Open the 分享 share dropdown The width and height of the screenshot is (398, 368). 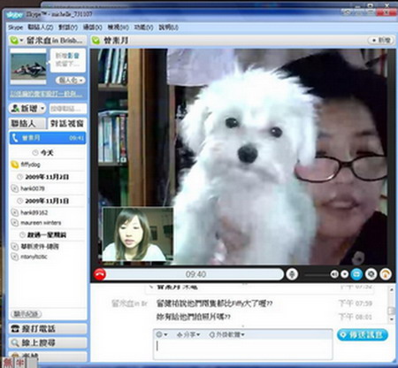pyautogui.click(x=188, y=334)
